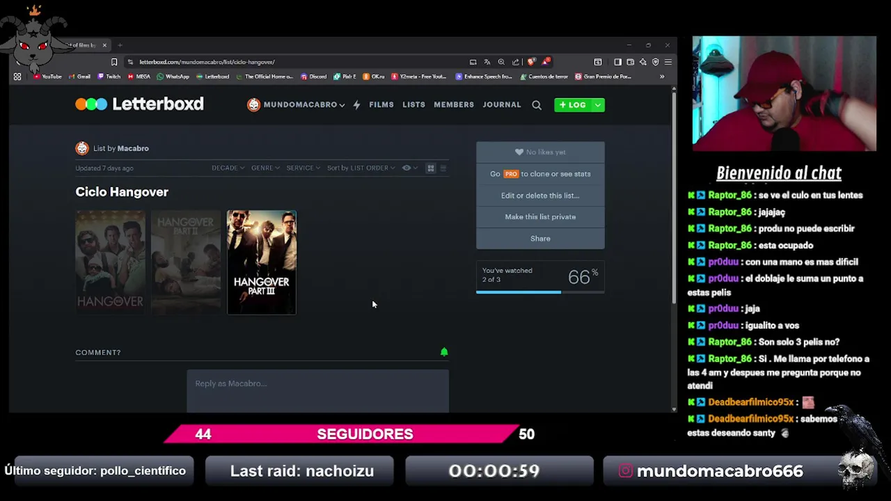The height and width of the screenshot is (501, 891).
Task: Open the Letterboxd bookmark in the bookmarks bar
Action: [x=213, y=77]
